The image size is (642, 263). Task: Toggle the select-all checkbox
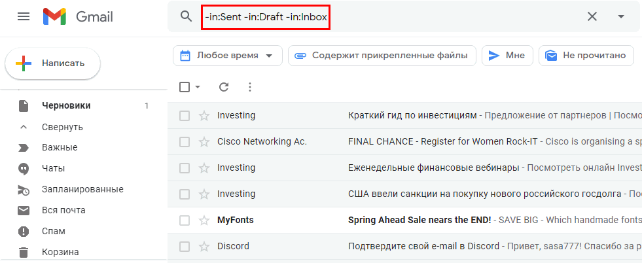(185, 87)
